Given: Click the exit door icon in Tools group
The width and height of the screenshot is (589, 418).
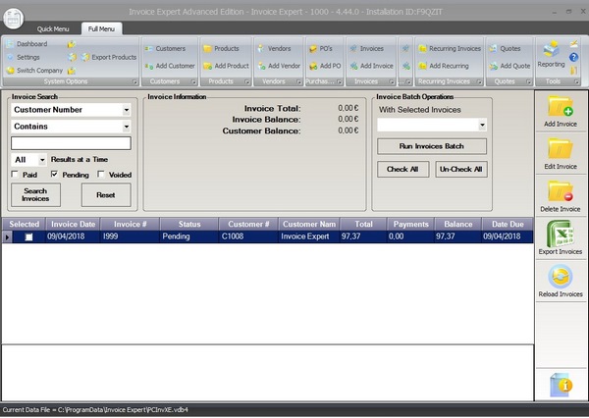Looking at the screenshot, I should [x=573, y=71].
